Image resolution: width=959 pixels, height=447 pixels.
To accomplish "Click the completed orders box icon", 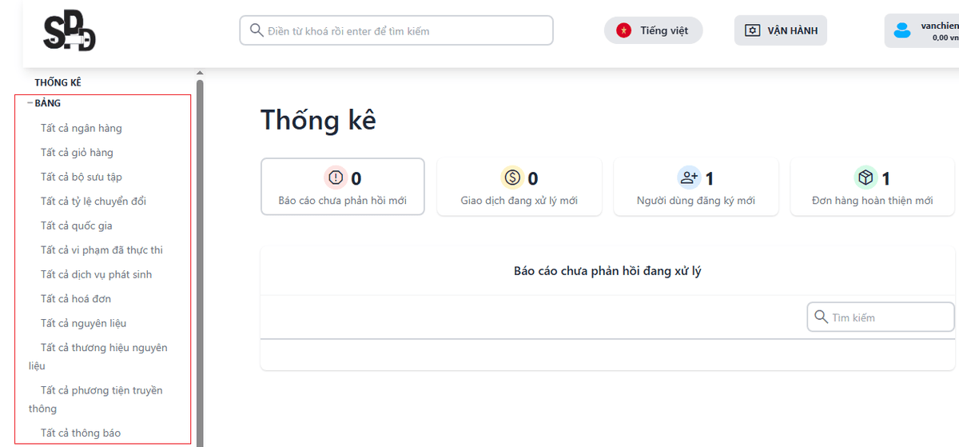I will pyautogui.click(x=865, y=178).
